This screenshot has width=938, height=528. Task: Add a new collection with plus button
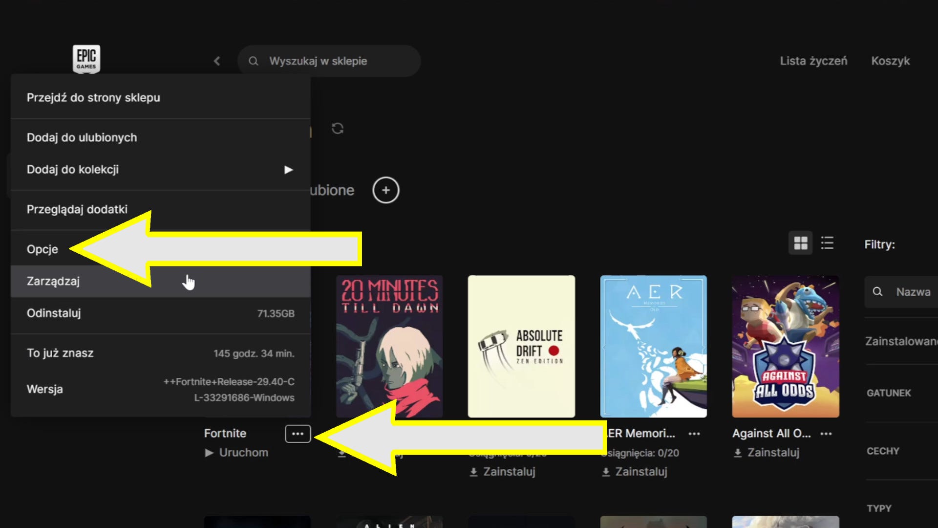[x=386, y=190]
